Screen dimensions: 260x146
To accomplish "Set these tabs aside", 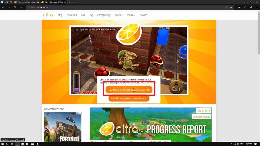I will [6, 2].
